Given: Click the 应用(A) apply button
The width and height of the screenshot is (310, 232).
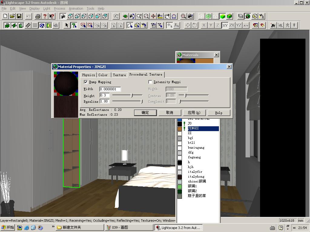Looking at the screenshot, I should click(x=194, y=113).
